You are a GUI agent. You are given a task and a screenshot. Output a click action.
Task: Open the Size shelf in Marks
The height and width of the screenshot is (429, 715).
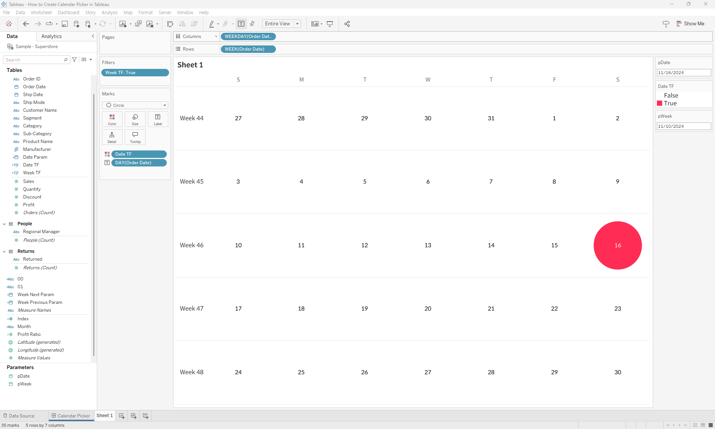[x=135, y=119]
